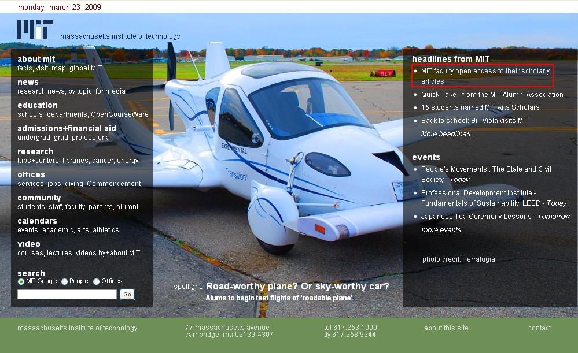The height and width of the screenshot is (353, 578).
Task: Open the parents community link
Action: tap(101, 207)
